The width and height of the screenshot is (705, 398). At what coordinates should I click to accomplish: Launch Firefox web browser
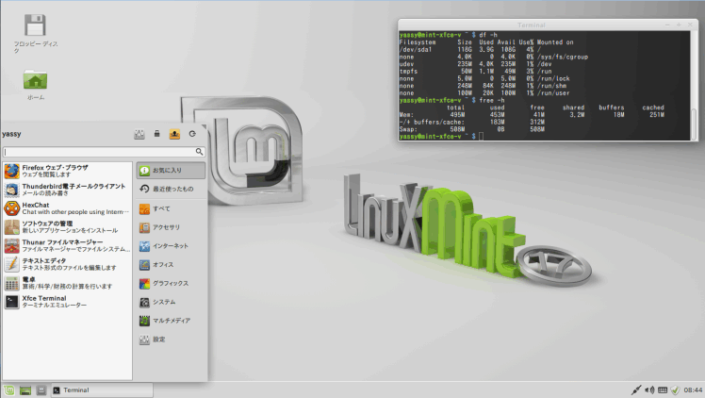[68, 171]
